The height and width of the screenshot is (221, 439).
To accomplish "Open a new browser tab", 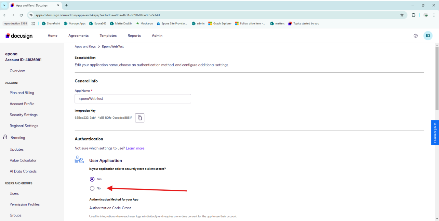I will tap(67, 5).
